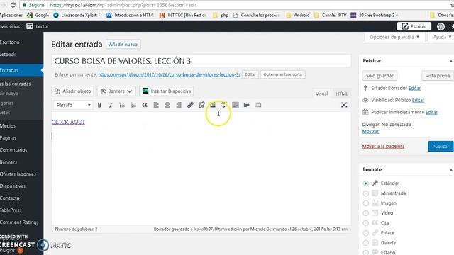Click the Añadir objeto media button
This screenshot has width=454, height=255.
click(x=72, y=91)
